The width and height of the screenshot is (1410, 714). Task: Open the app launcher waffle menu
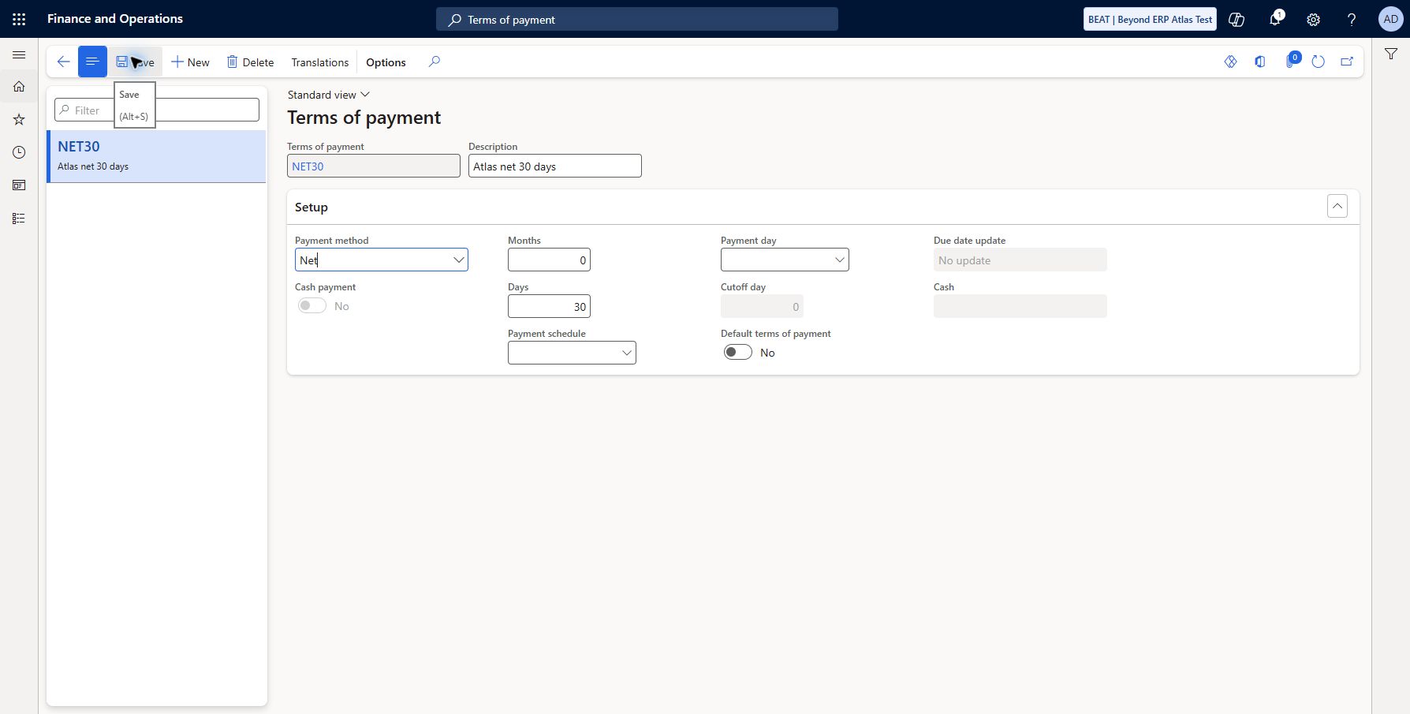click(19, 19)
